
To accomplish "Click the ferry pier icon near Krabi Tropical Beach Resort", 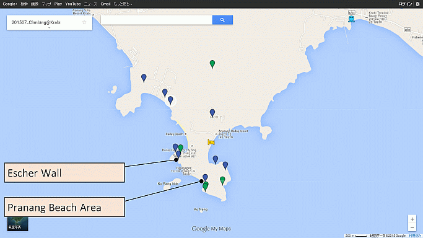I will [x=351, y=19].
